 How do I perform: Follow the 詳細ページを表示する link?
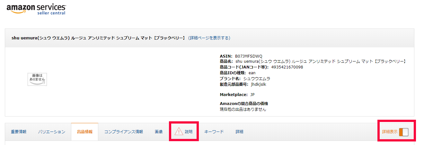coord(209,38)
